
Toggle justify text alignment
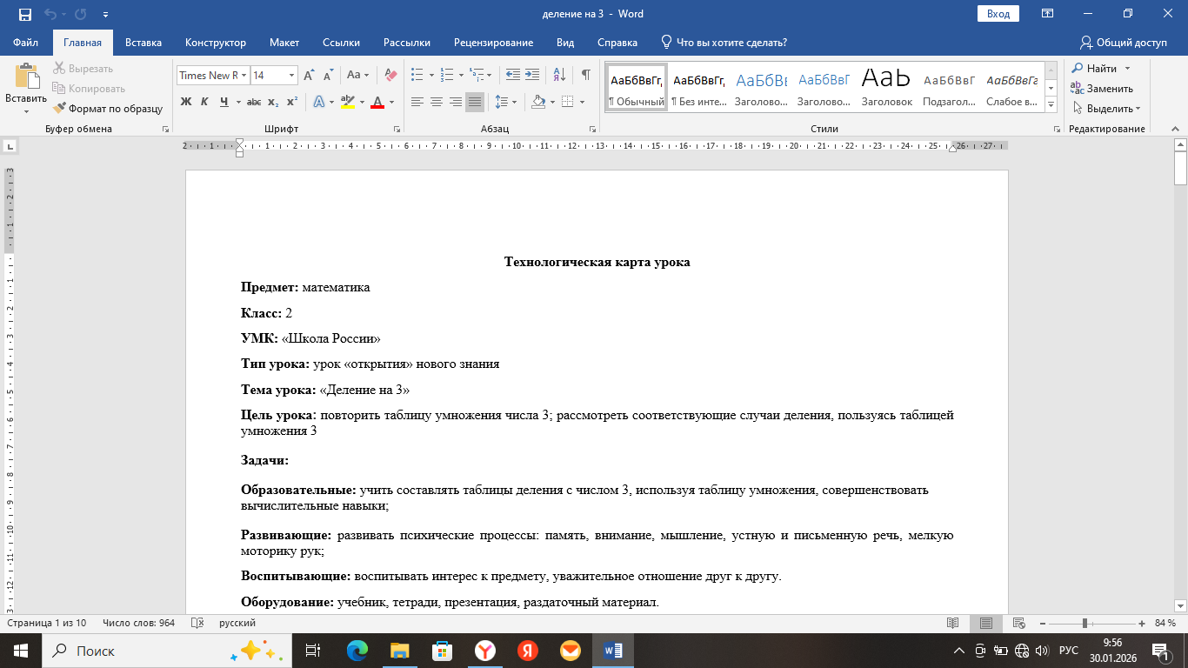tap(474, 102)
